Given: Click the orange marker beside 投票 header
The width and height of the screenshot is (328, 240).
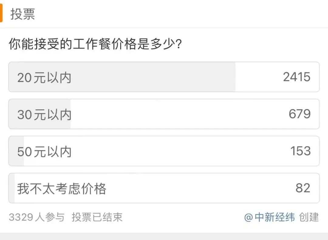Looking at the screenshot, I should [x=1, y=14].
